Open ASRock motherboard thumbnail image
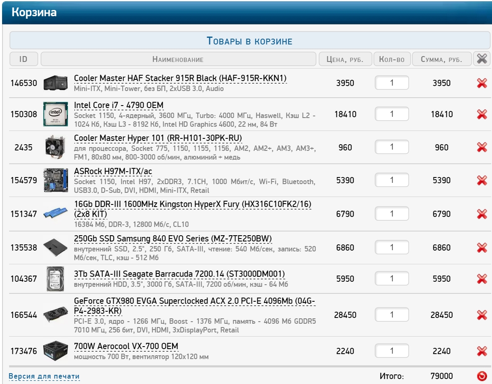Screen dimensions: 492x384 [x=56, y=180]
